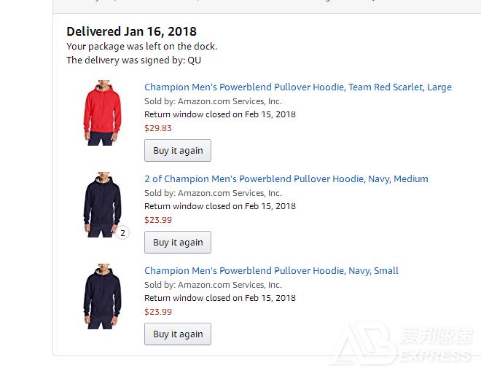Open the Navy, Small hoodie title link
Image resolution: width=481 pixels, height=381 pixels.
pyautogui.click(x=271, y=271)
